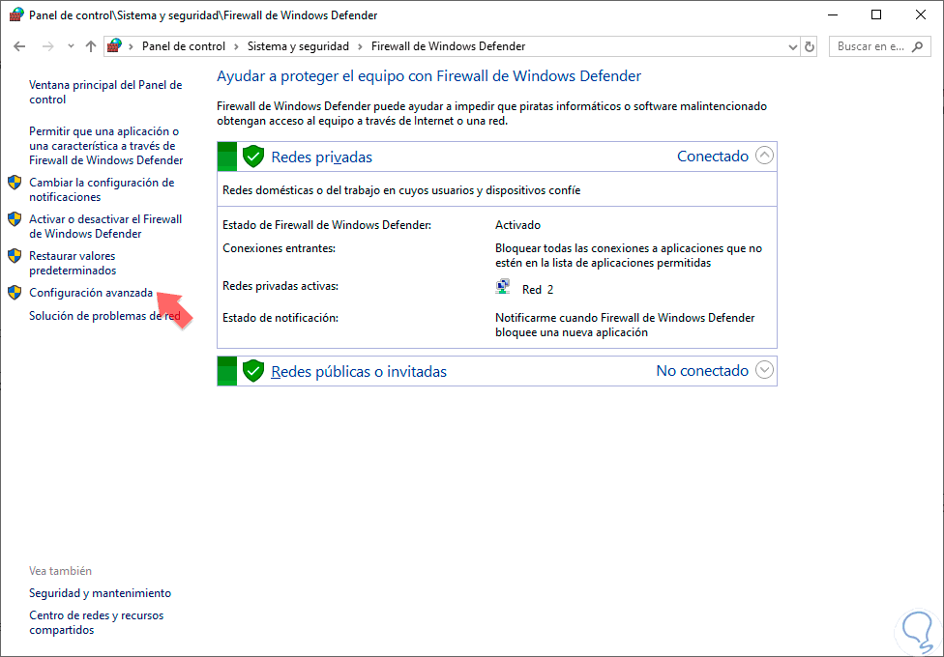Open Seguridad y mantenimiento link
This screenshot has height=657, width=944.
100,593
